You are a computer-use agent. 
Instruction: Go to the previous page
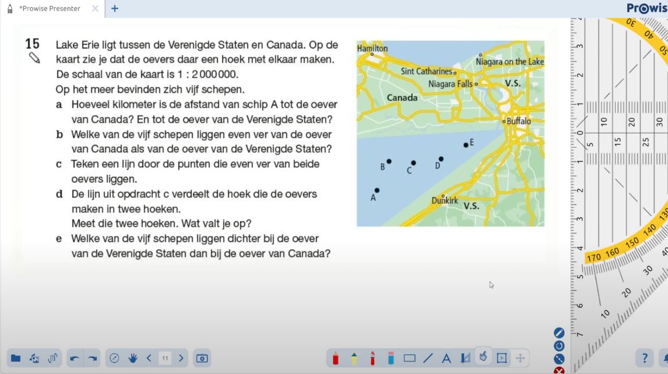149,358
